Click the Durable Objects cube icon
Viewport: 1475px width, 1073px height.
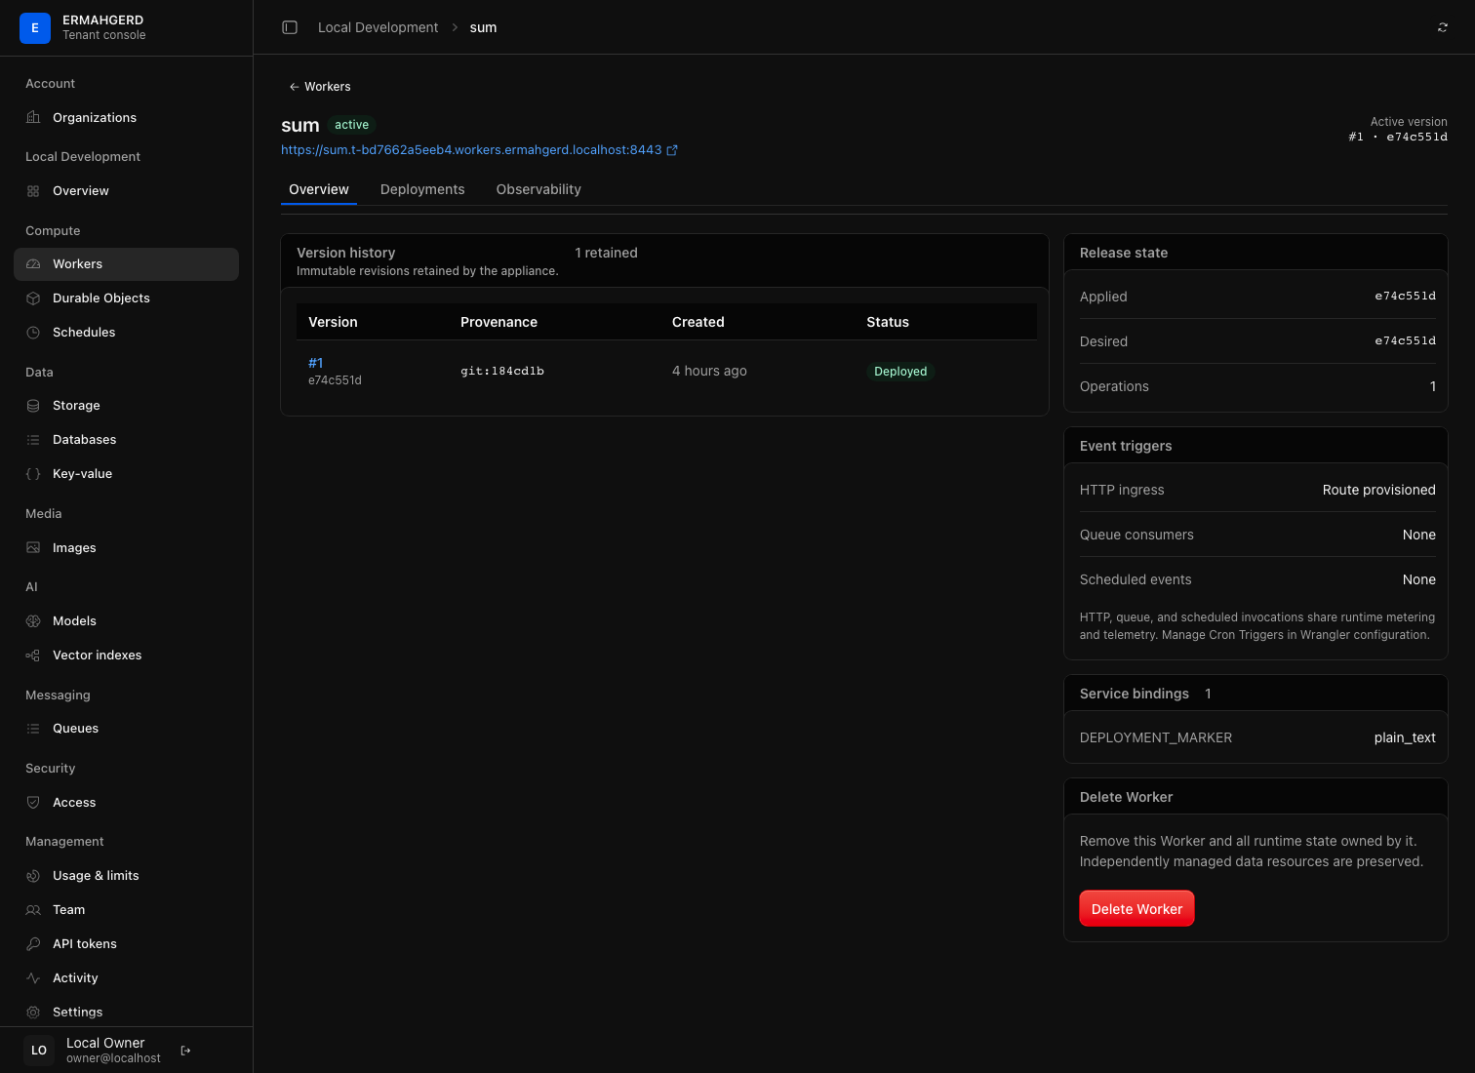tap(33, 298)
